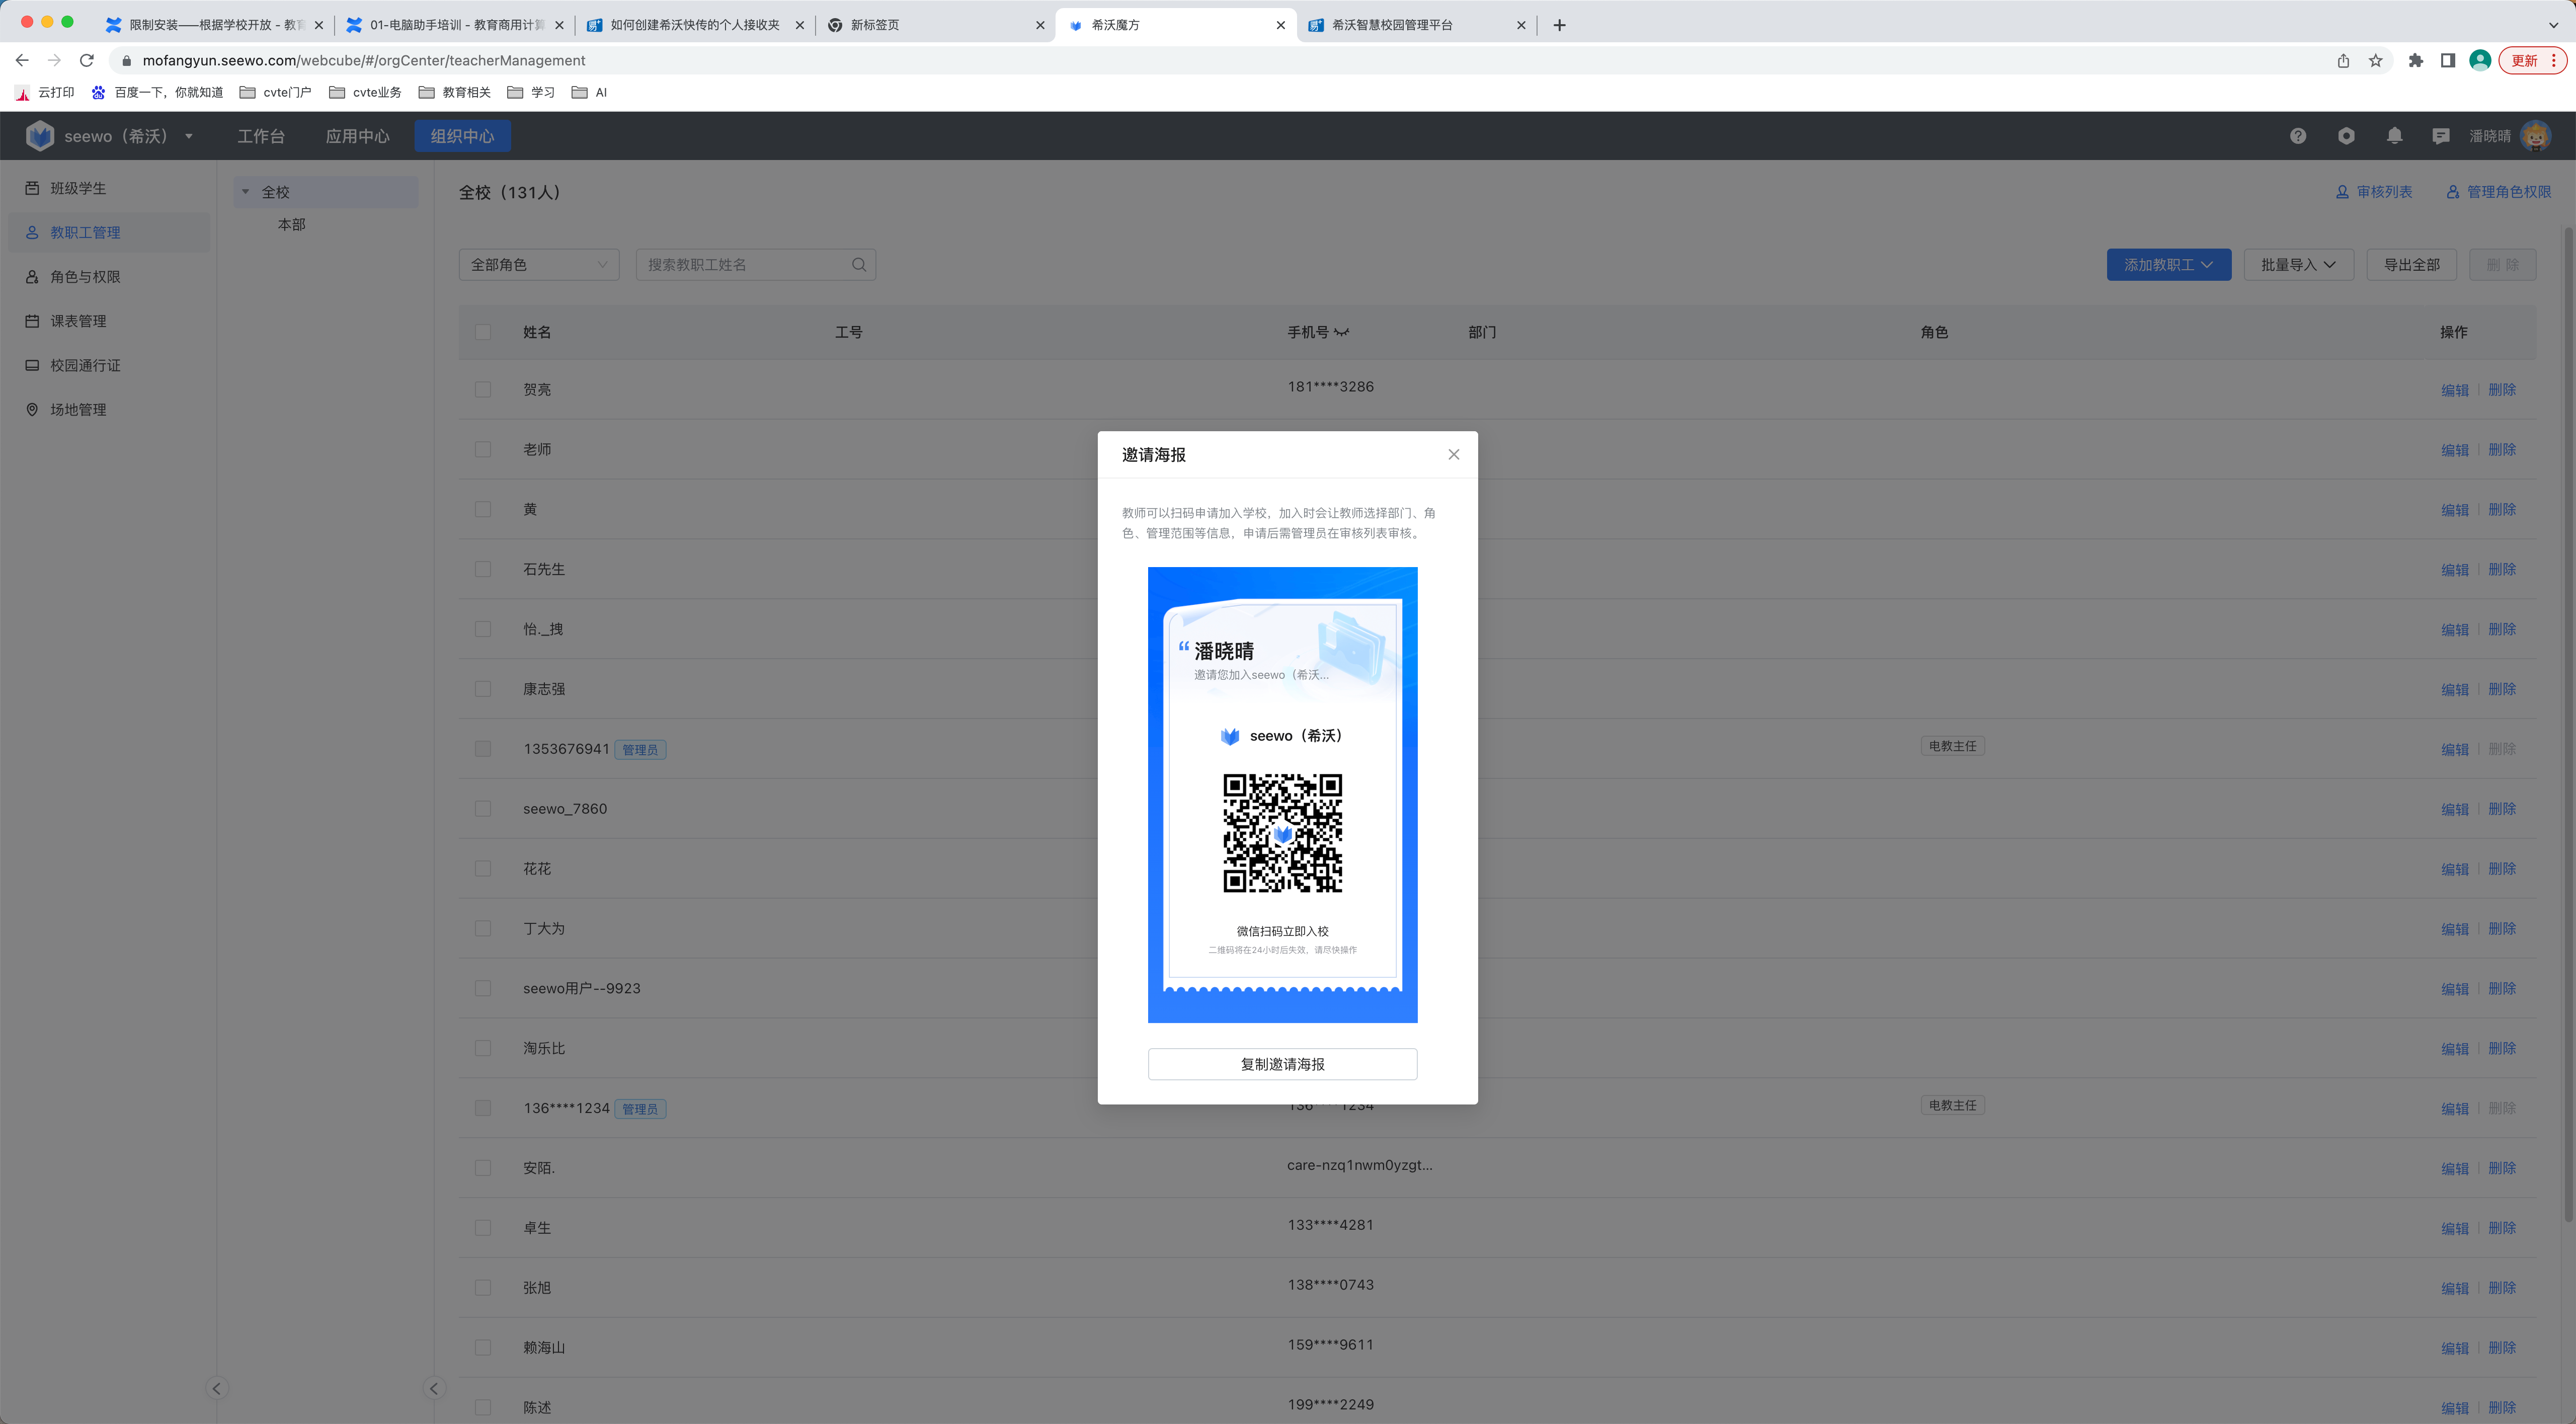Click 删除 in the 花花 row
This screenshot has height=1424, width=2576.
pos(2502,869)
